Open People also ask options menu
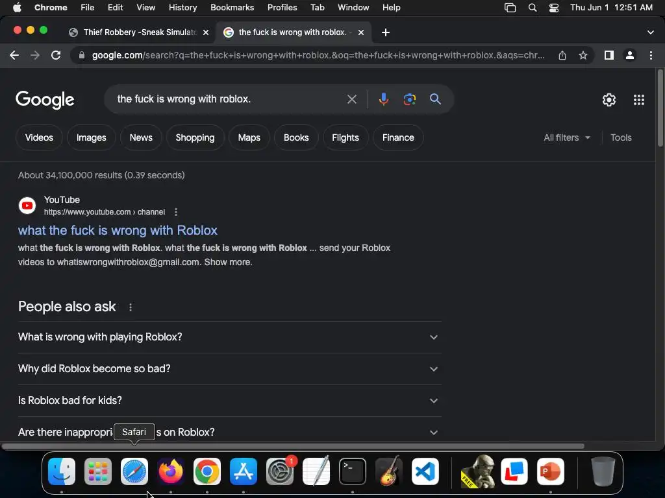This screenshot has height=498, width=665. click(x=130, y=307)
